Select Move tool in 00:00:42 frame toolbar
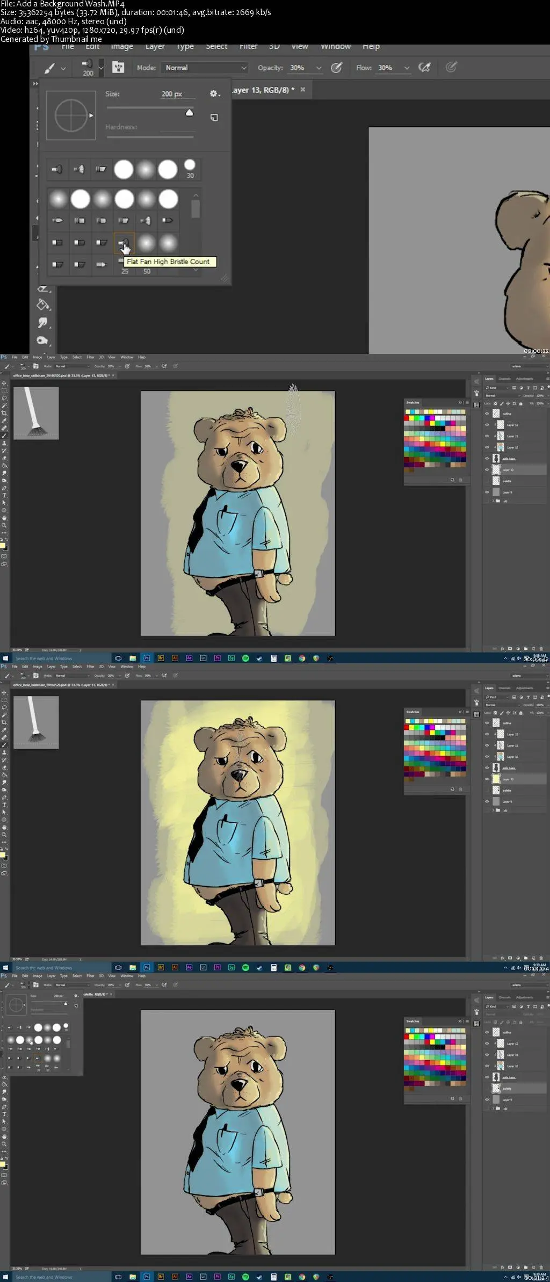The image size is (550, 1282). click(4, 383)
